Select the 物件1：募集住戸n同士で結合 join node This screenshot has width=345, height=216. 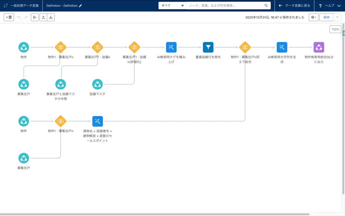(245, 47)
